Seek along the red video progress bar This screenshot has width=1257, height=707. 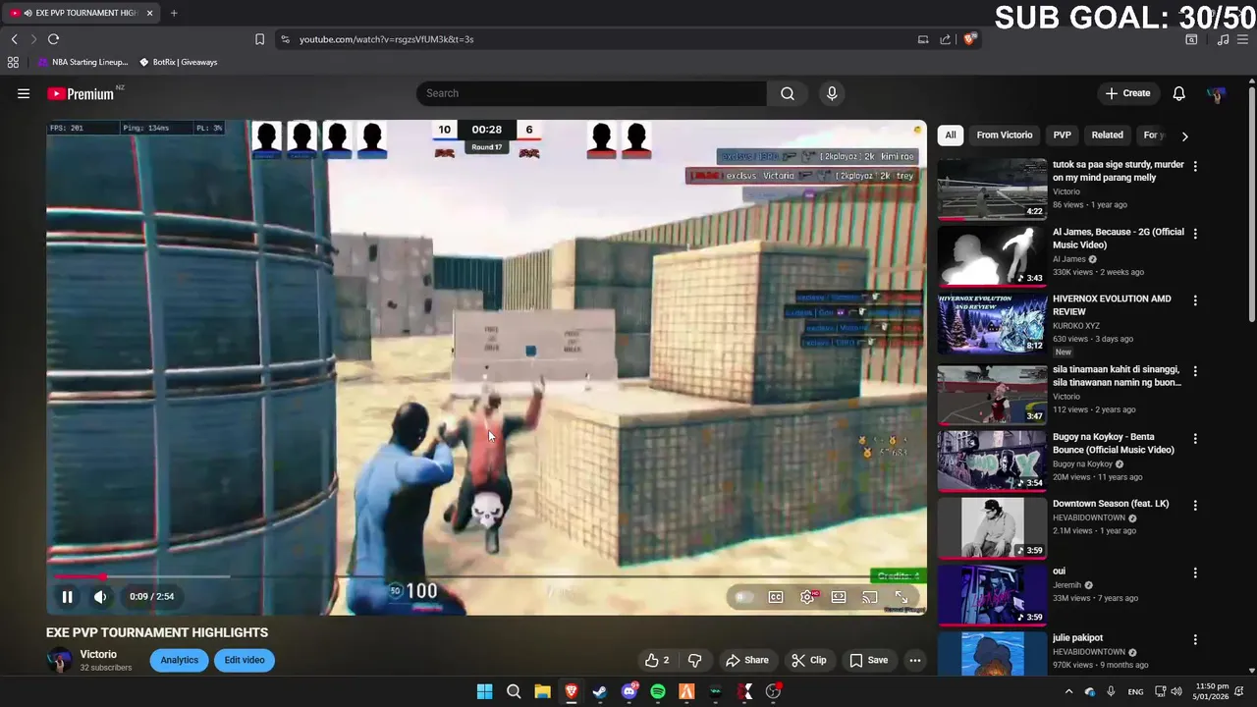pos(486,576)
